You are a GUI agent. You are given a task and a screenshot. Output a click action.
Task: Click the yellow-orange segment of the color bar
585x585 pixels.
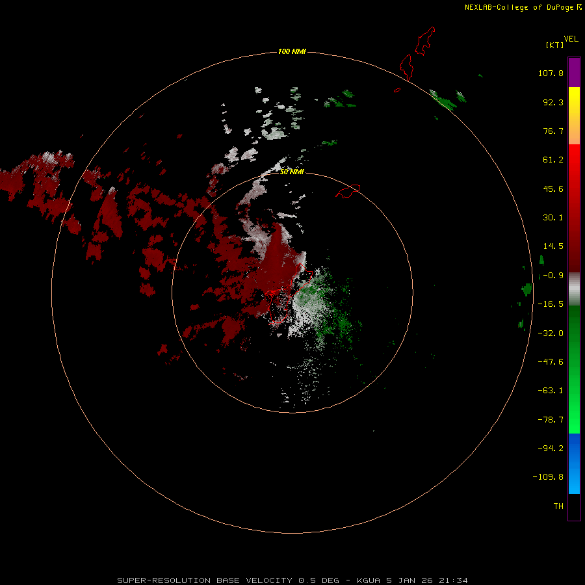pyautogui.click(x=574, y=116)
